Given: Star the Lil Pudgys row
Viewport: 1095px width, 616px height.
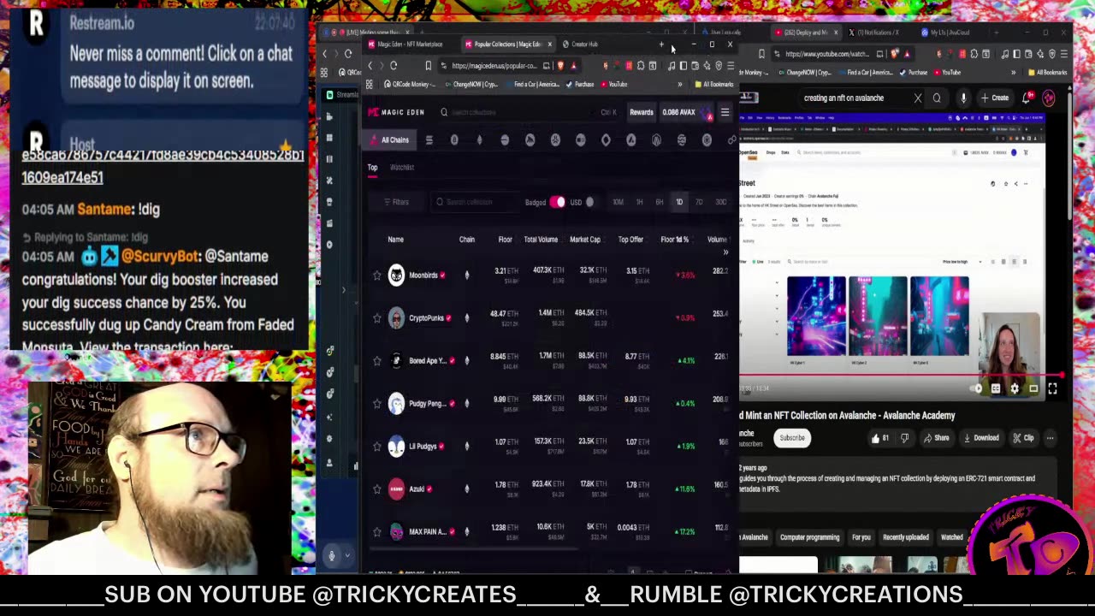Looking at the screenshot, I should 377,447.
